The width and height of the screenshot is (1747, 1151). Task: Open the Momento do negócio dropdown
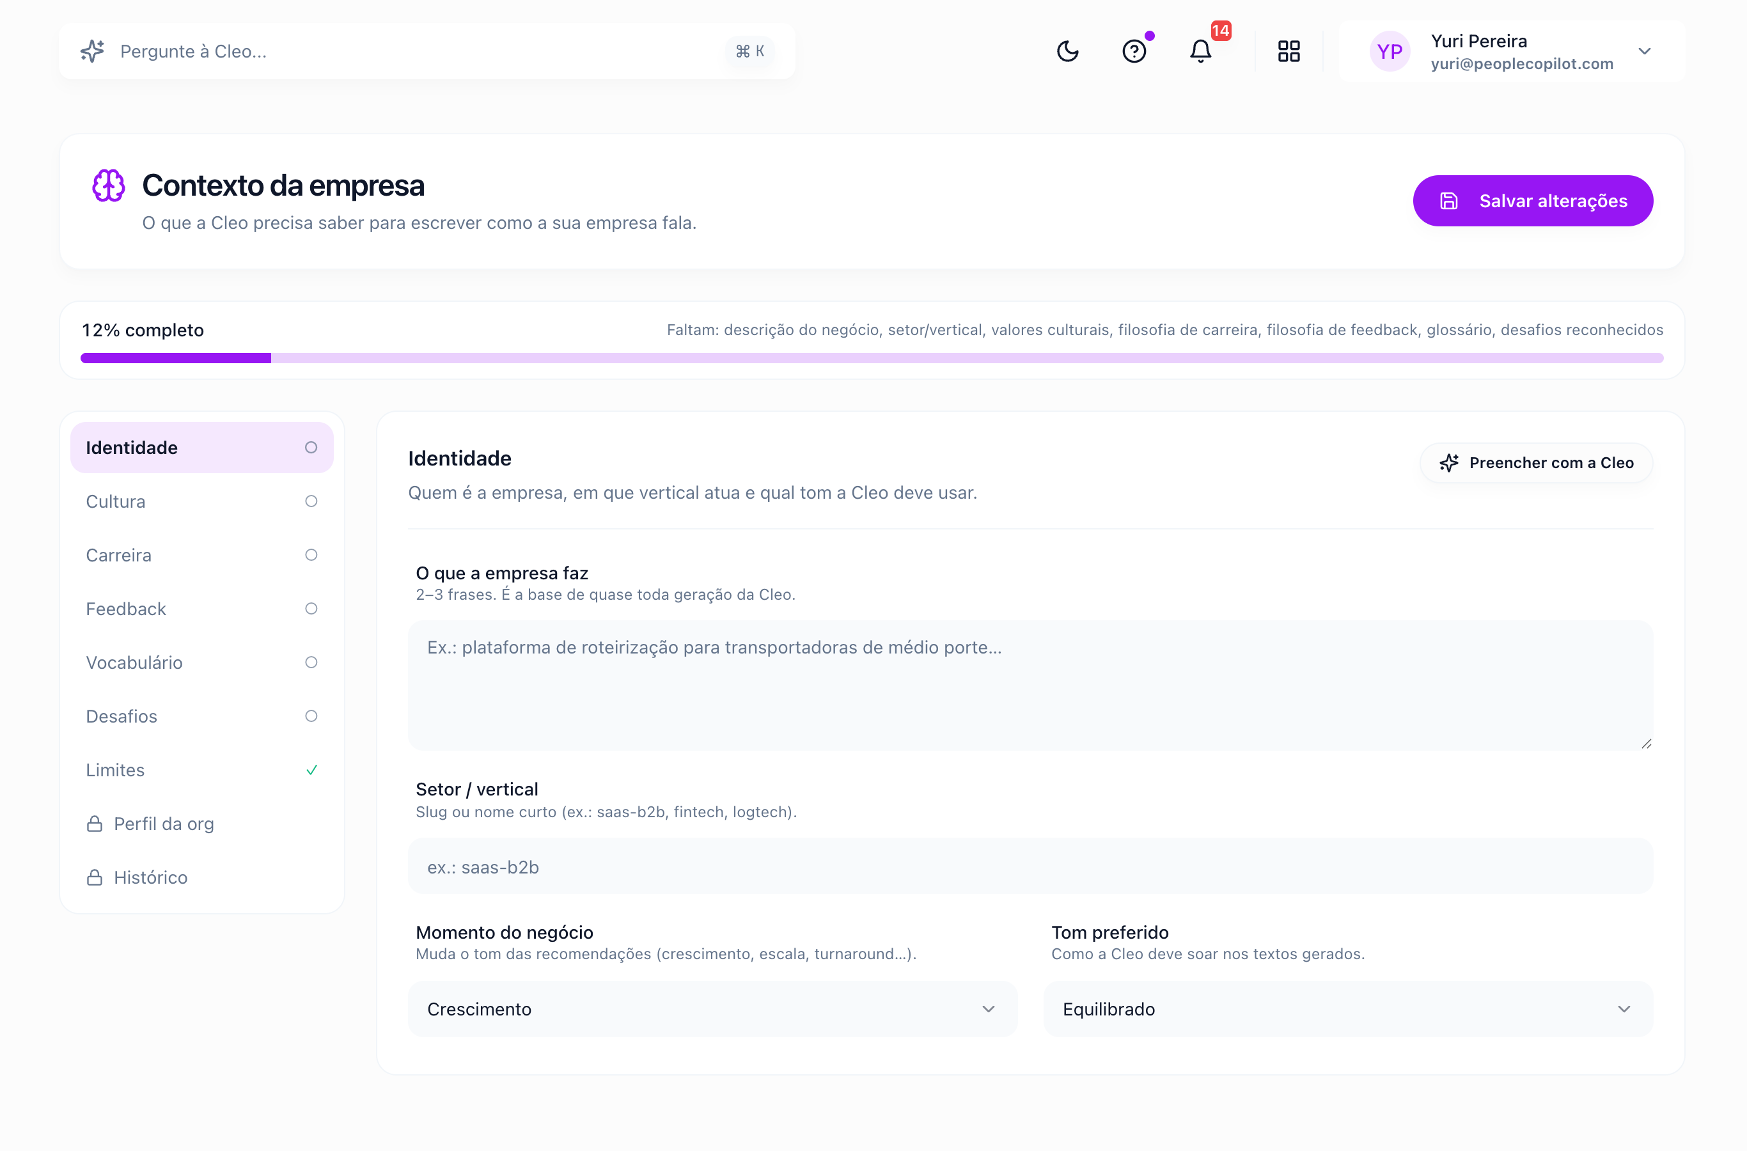click(x=713, y=1009)
